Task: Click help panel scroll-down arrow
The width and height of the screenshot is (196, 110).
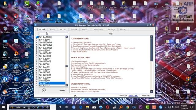Action: click(x=152, y=92)
